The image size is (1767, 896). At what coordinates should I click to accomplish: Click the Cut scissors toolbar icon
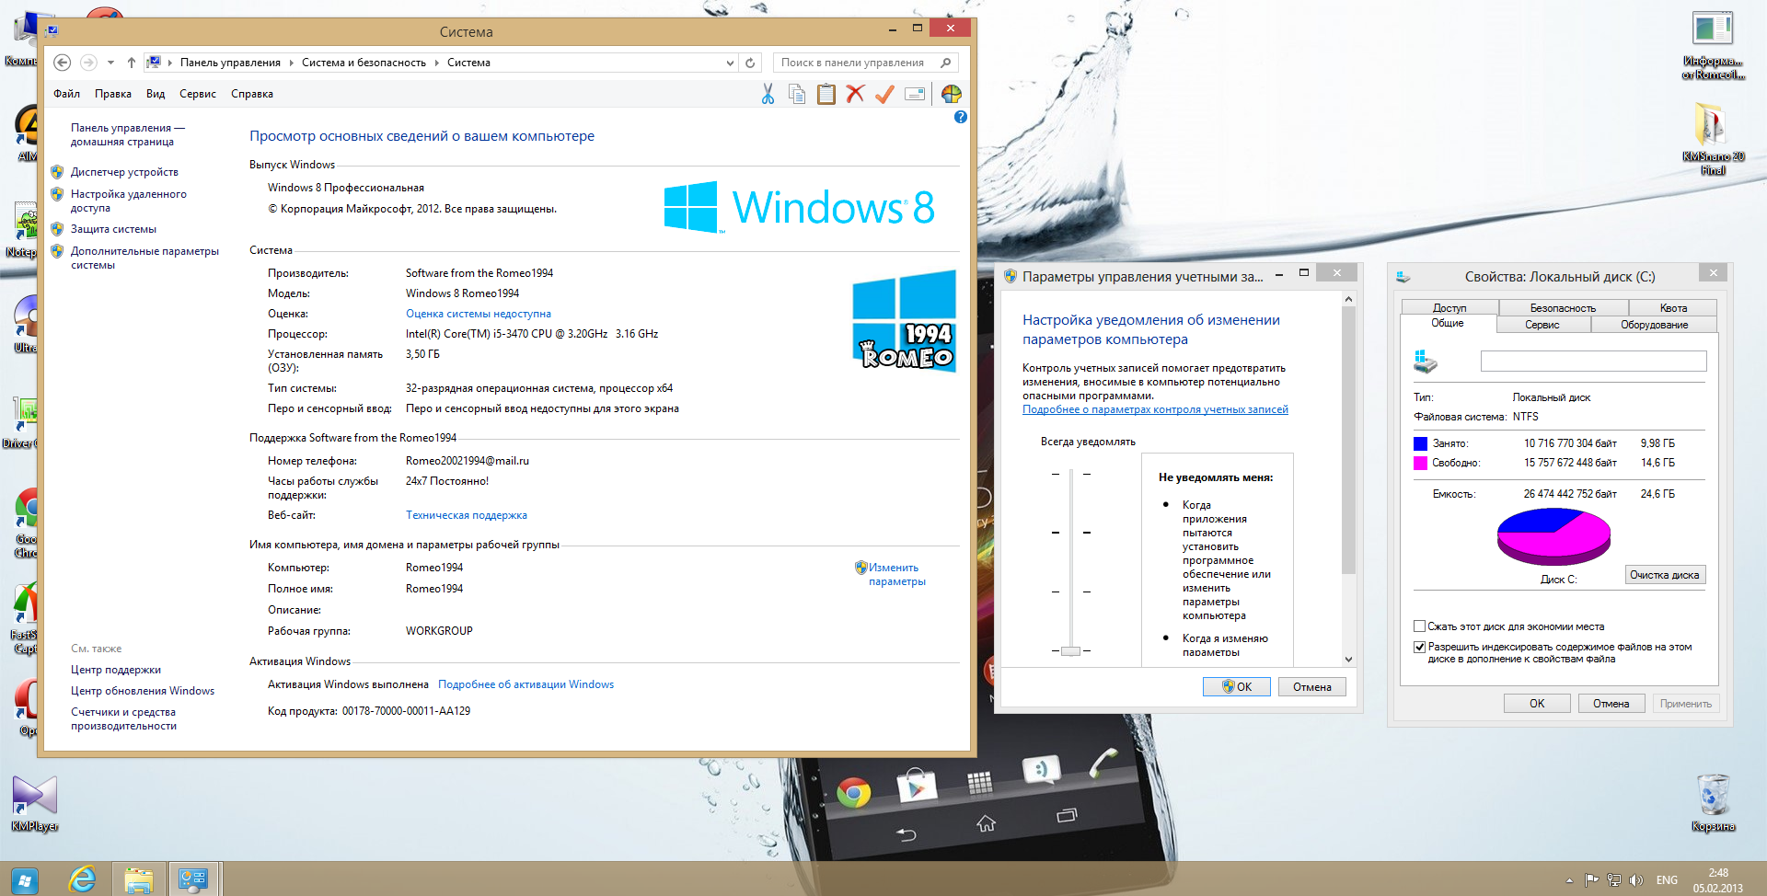pos(768,94)
